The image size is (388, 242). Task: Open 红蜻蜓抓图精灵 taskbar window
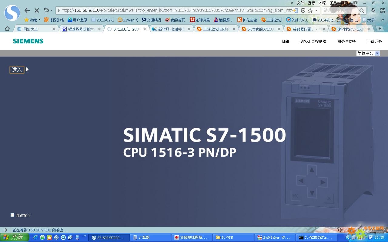(x=192, y=237)
